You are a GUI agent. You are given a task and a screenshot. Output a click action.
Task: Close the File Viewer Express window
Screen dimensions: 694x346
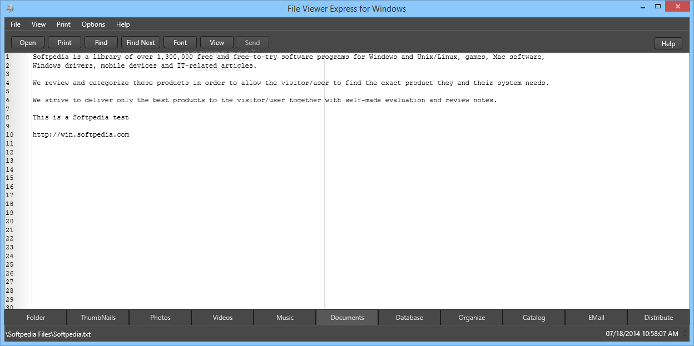[678, 6]
